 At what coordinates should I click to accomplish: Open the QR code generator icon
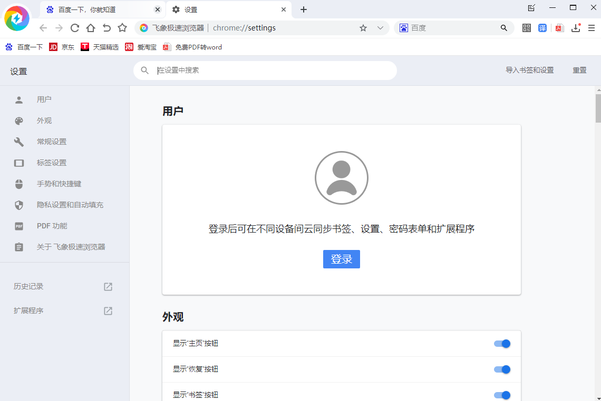[x=526, y=28]
